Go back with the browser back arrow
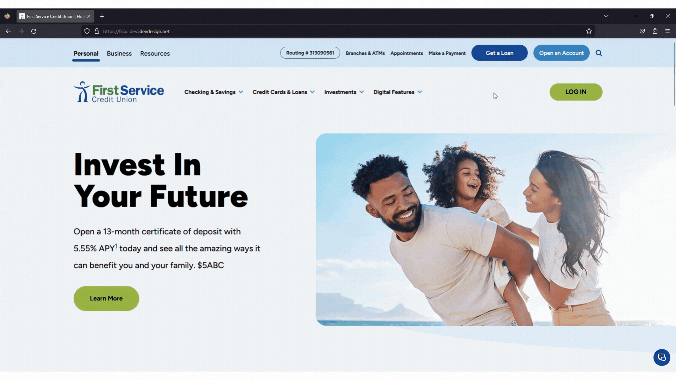676x380 pixels. pyautogui.click(x=8, y=31)
